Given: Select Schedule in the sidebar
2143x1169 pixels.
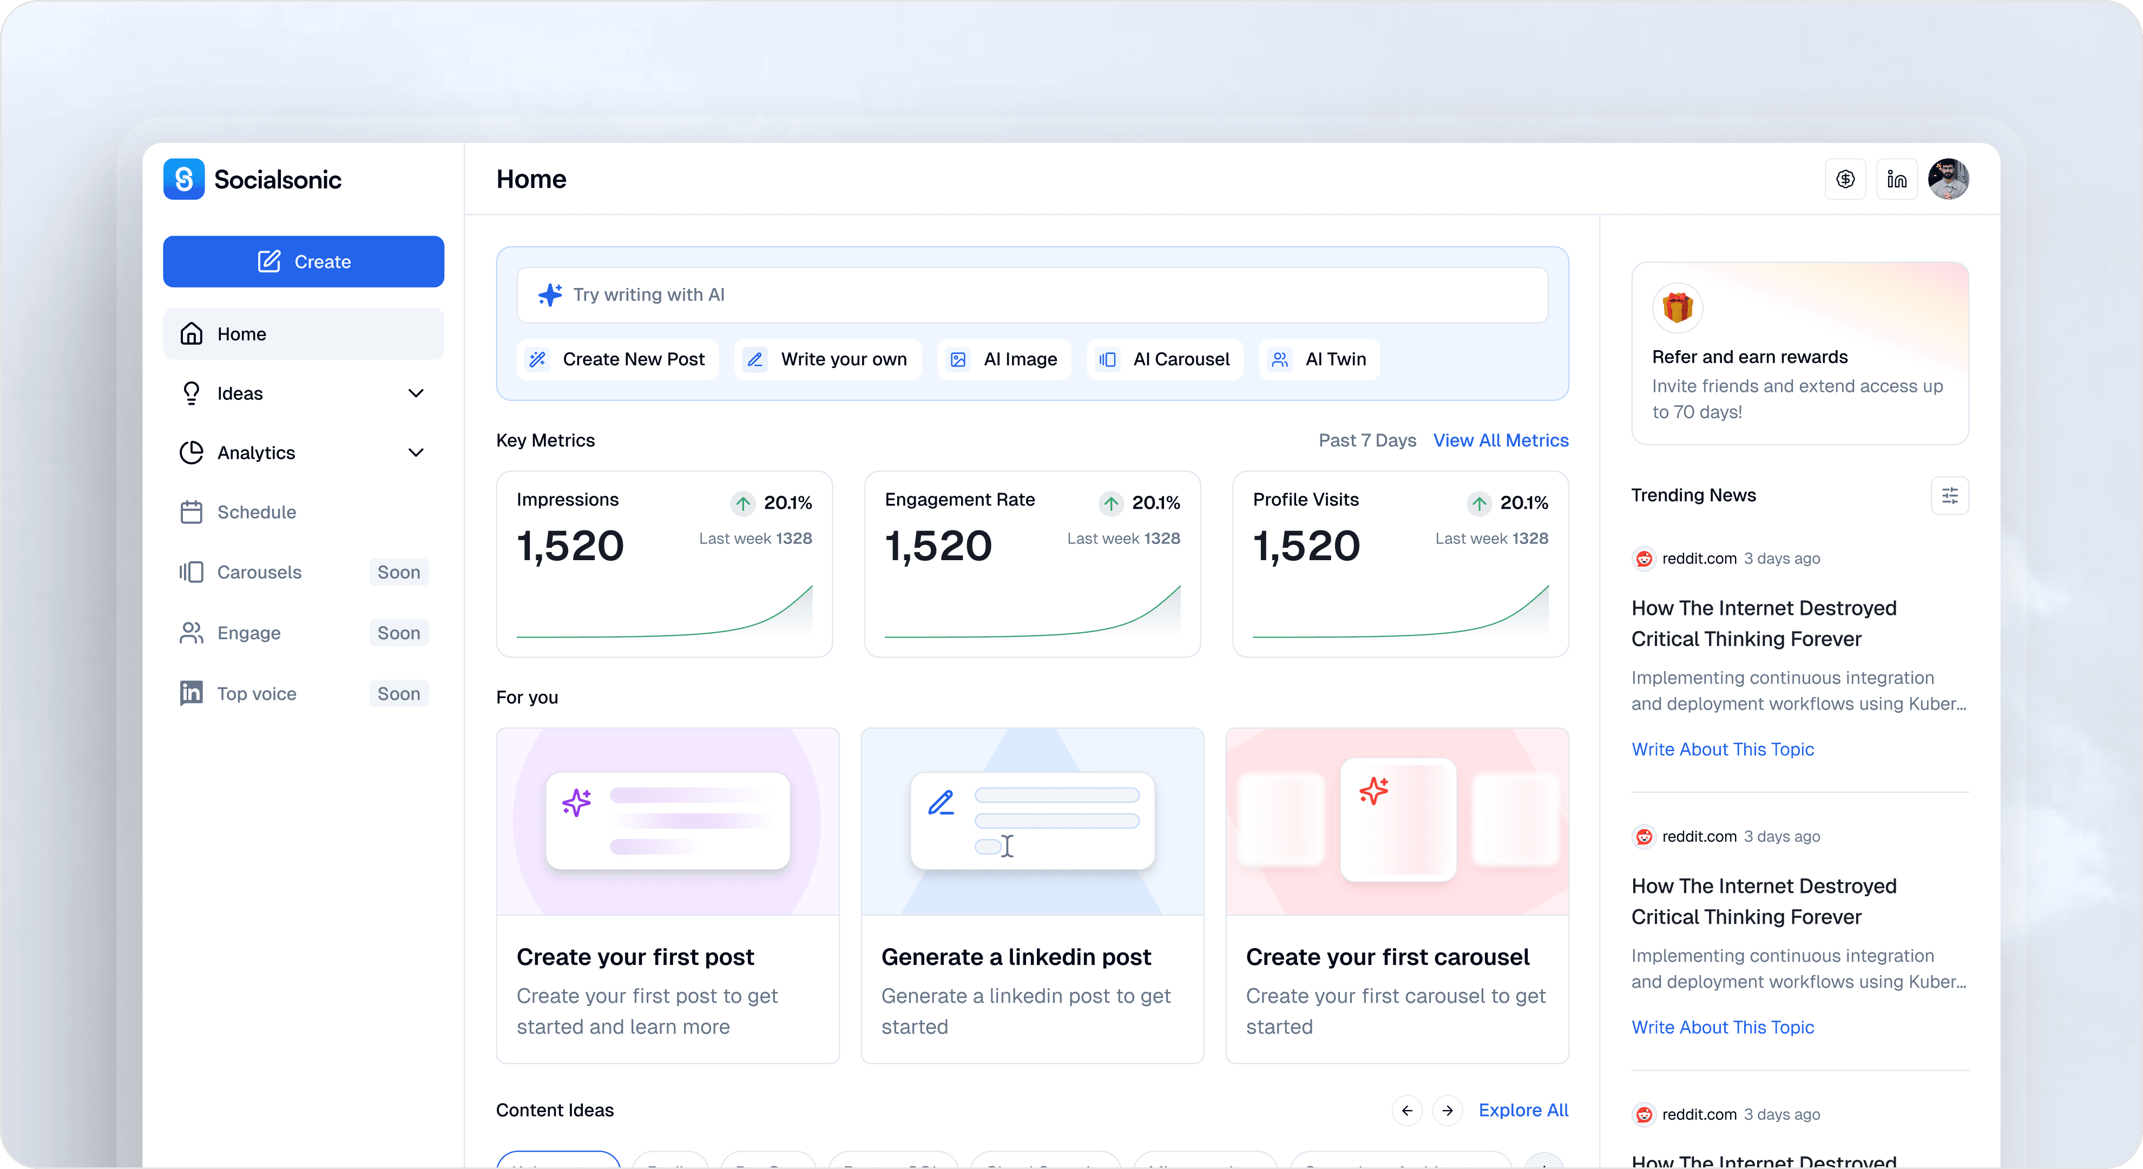Looking at the screenshot, I should tap(256, 513).
